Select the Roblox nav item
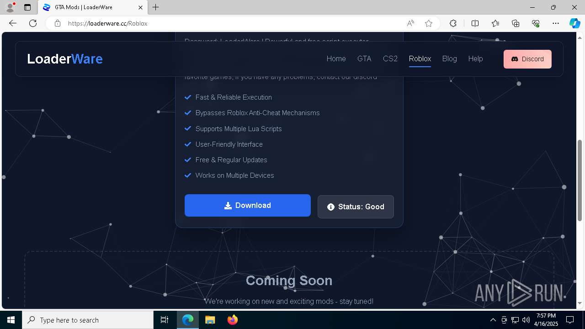This screenshot has height=329, width=585. tap(420, 58)
